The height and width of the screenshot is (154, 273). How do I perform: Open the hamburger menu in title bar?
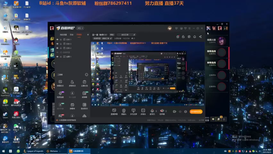coord(189,28)
